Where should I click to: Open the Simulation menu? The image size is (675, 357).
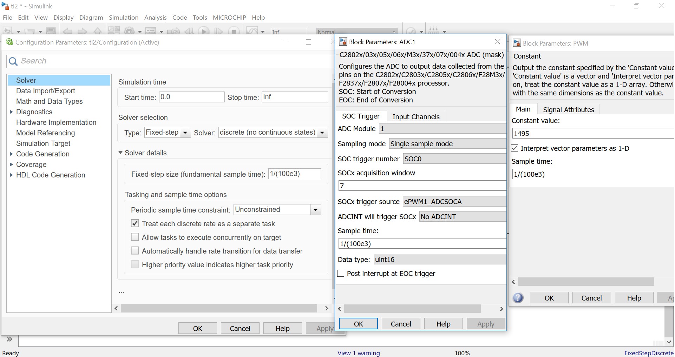(124, 18)
